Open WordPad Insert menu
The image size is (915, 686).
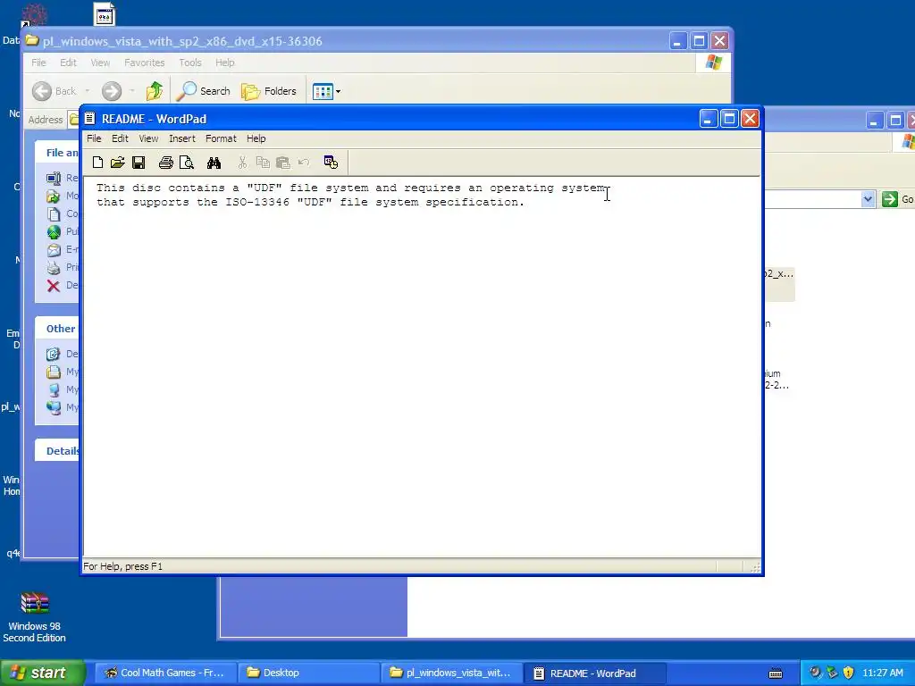[182, 138]
